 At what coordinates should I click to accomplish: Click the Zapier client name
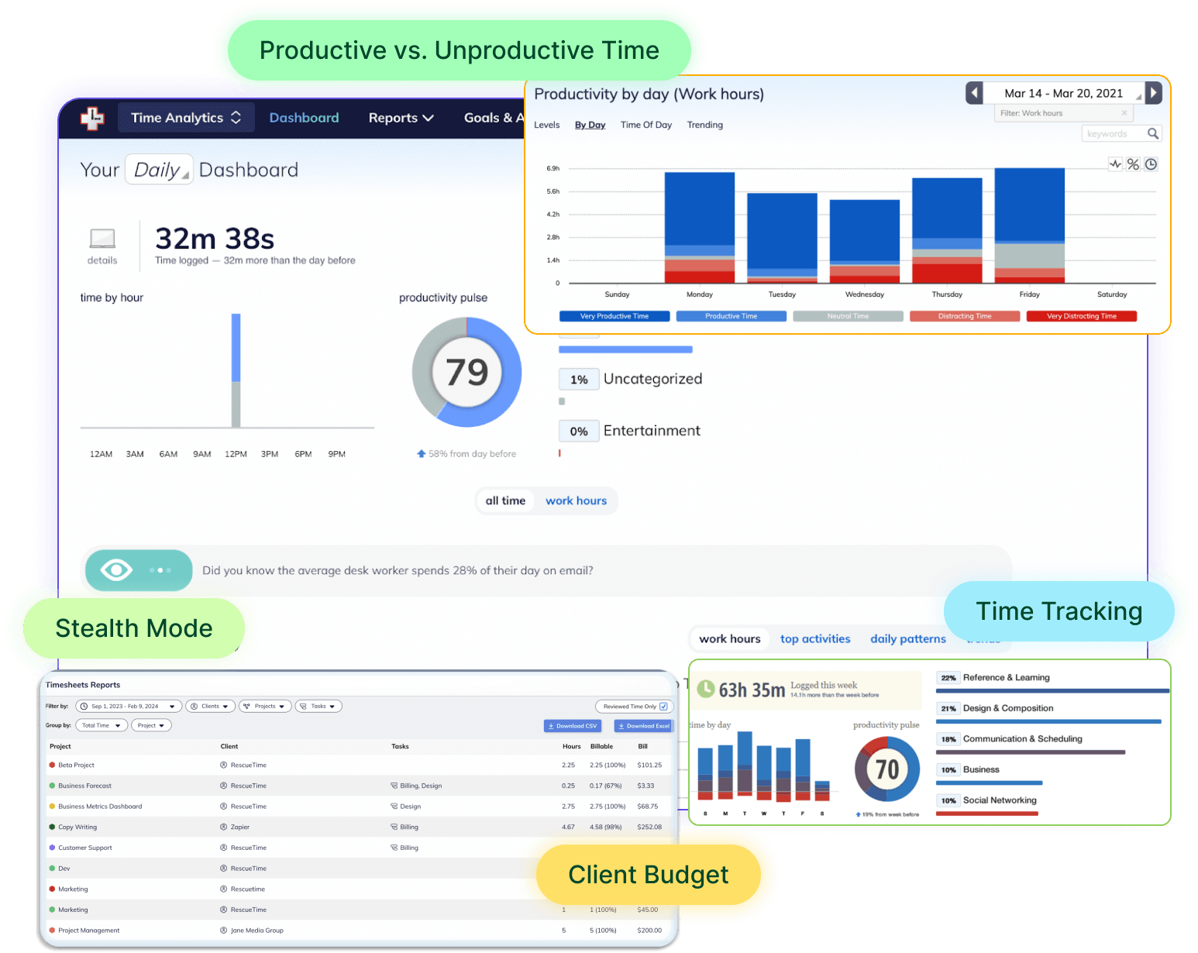(x=240, y=827)
